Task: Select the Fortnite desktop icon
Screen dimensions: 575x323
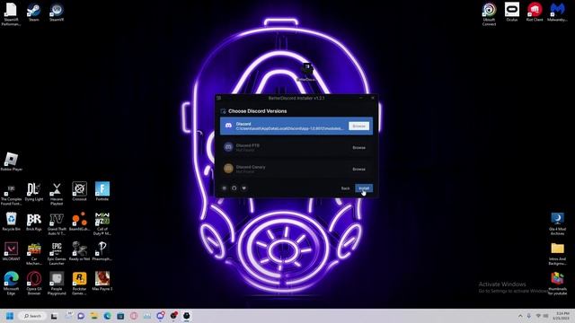Action: 102,192
